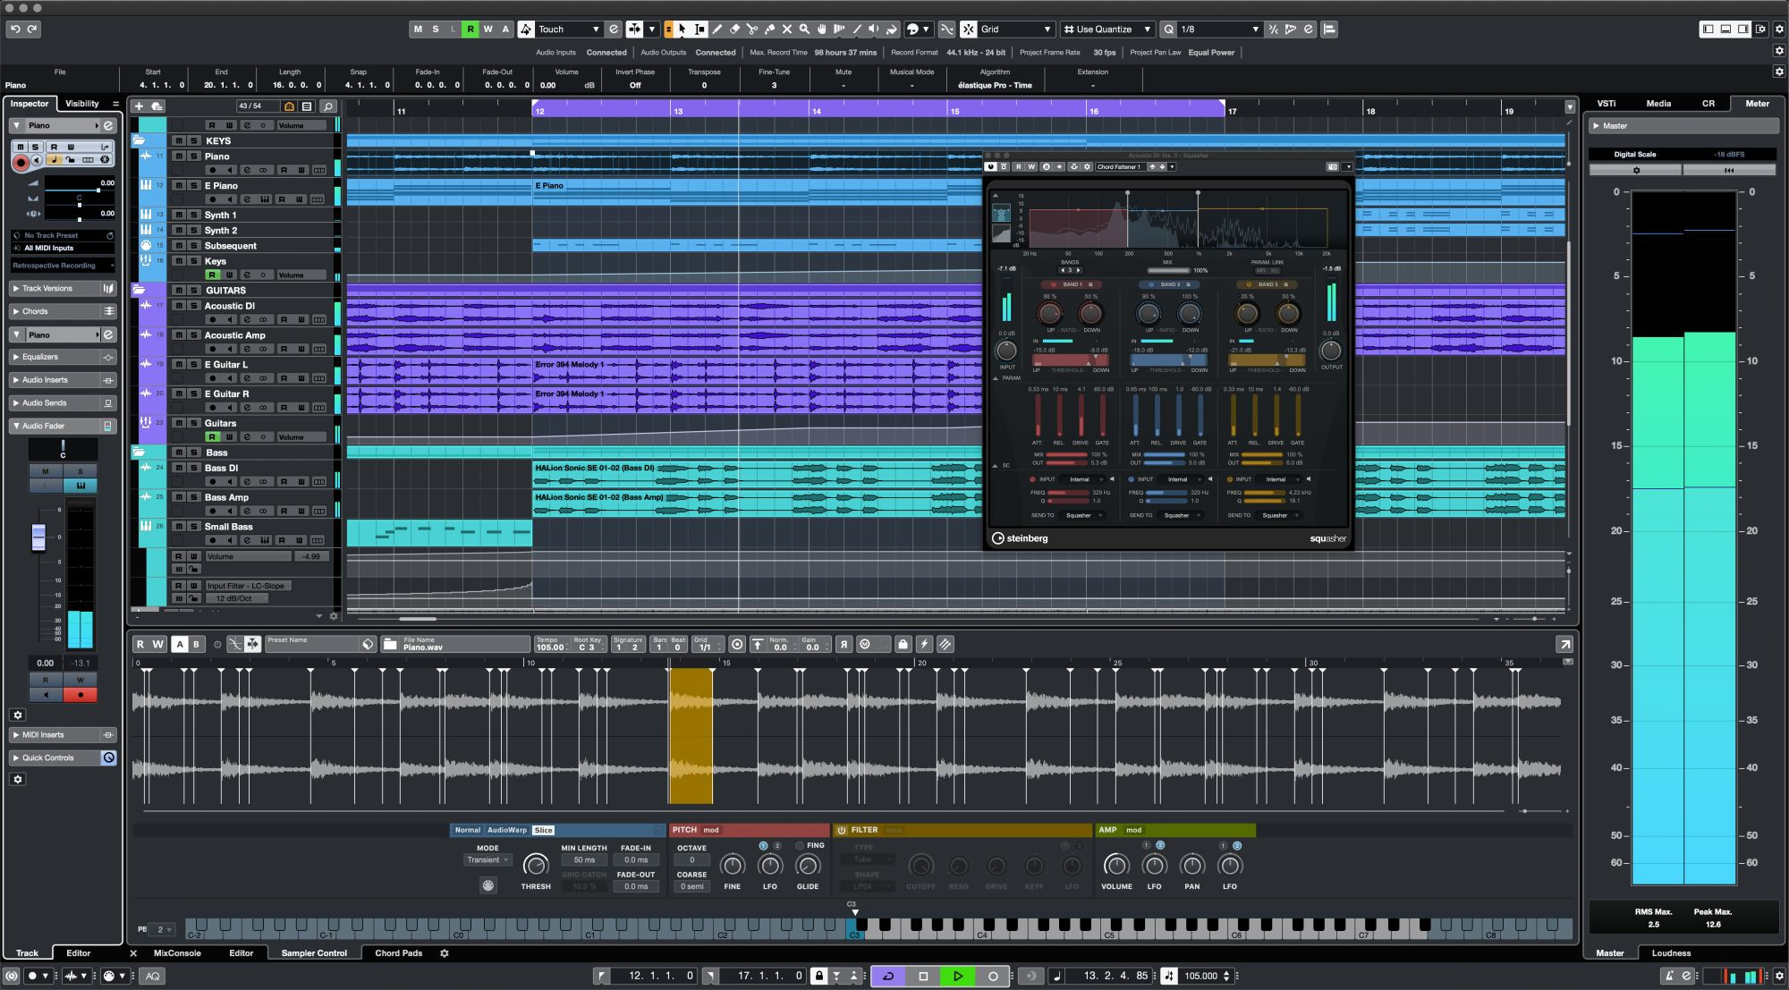The width and height of the screenshot is (1789, 990).
Task: Mute the Piano track
Action: 180,156
